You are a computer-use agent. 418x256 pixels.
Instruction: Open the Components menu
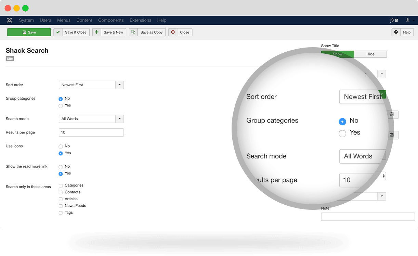(111, 20)
